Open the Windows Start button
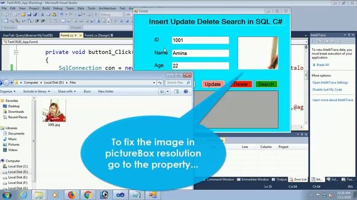Viewport: 357px width, 200px height. click(7, 195)
